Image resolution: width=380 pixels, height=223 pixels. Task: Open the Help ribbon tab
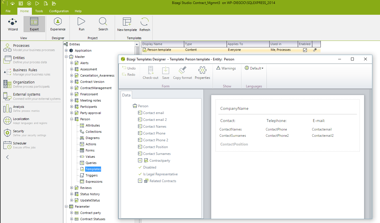click(78, 11)
